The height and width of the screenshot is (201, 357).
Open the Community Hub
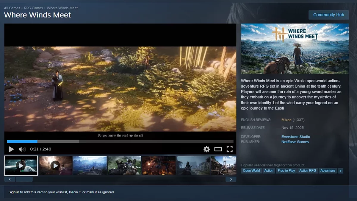coord(328,15)
